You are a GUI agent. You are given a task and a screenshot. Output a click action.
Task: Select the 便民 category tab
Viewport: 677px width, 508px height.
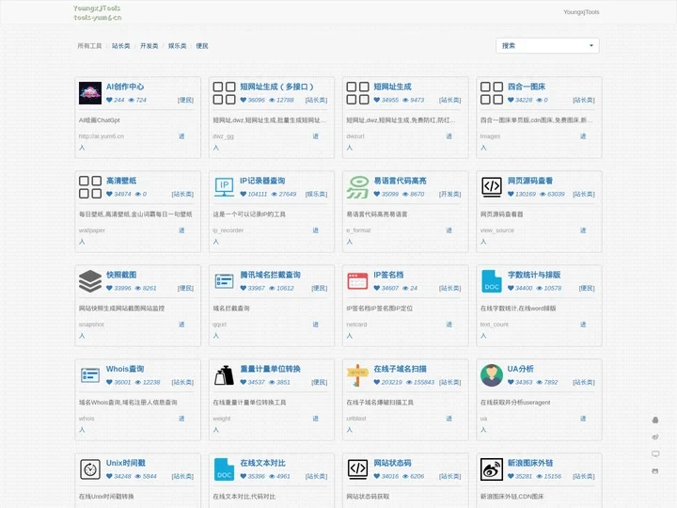point(202,46)
